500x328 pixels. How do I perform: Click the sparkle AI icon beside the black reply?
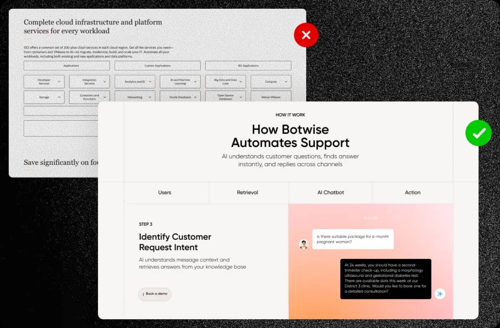coord(440,293)
